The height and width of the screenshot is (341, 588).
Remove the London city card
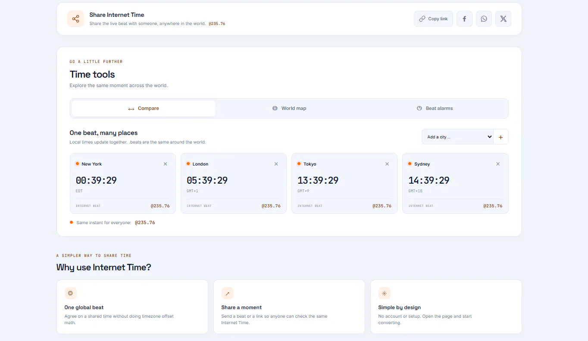pos(276,164)
